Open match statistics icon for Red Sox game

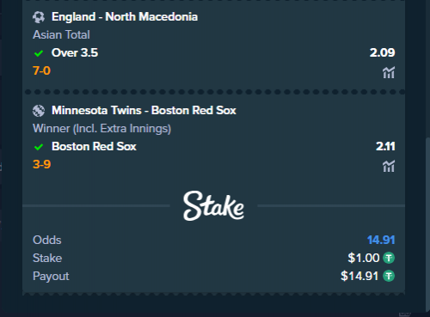pos(389,166)
